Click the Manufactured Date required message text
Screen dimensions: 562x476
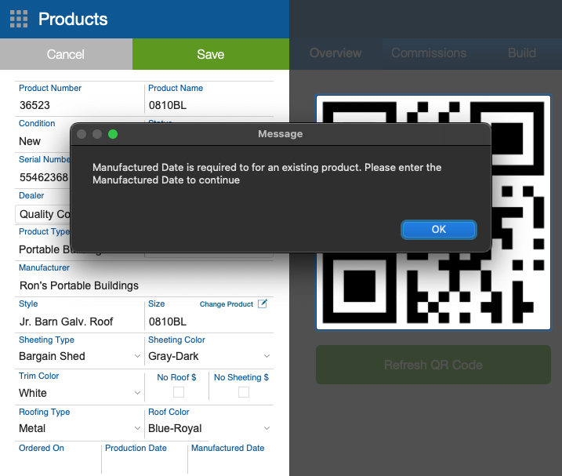(x=266, y=173)
